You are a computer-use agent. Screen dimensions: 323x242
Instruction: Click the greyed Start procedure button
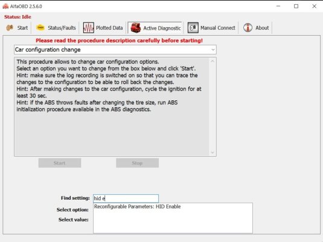click(60, 163)
